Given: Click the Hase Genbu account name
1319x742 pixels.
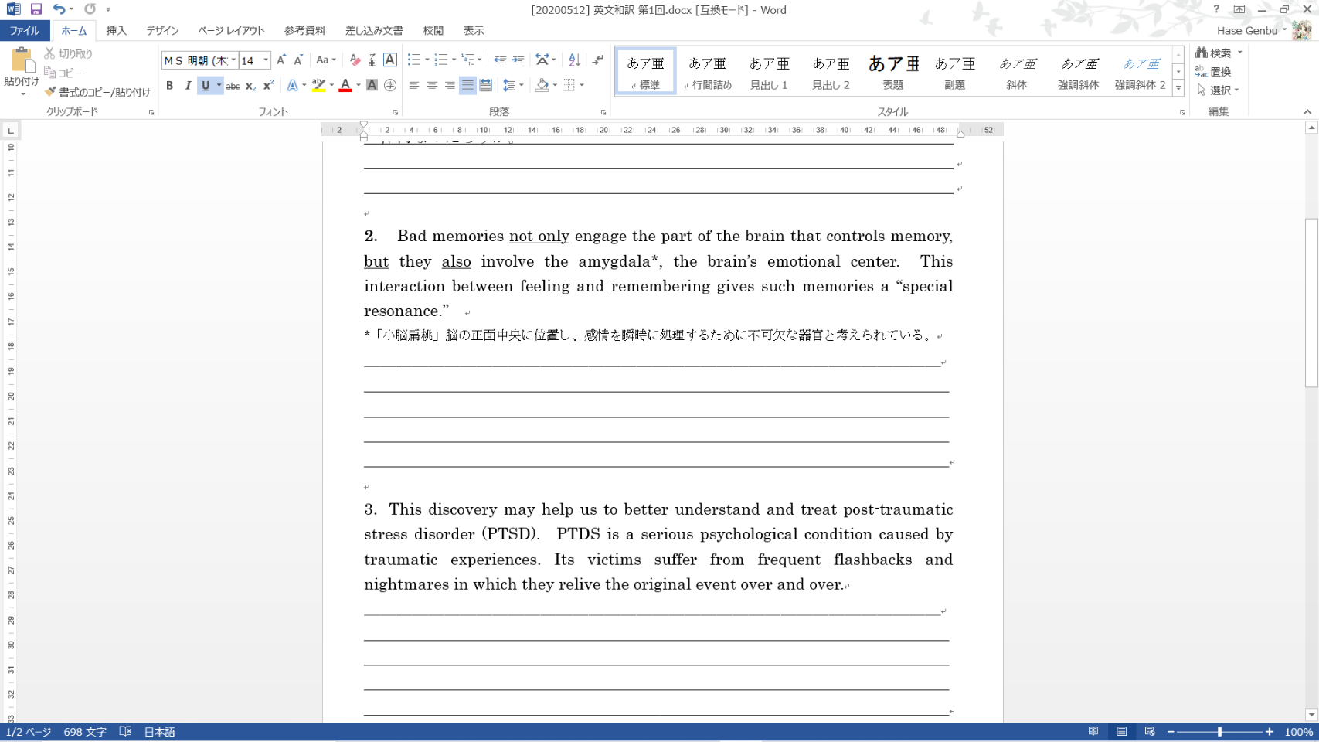Looking at the screenshot, I should pyautogui.click(x=1247, y=30).
